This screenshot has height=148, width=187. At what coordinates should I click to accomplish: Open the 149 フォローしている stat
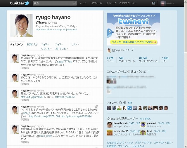tap(127, 60)
